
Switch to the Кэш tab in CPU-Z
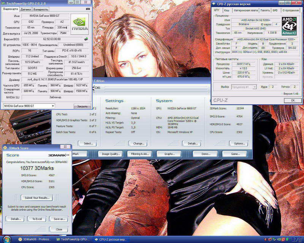226,11
